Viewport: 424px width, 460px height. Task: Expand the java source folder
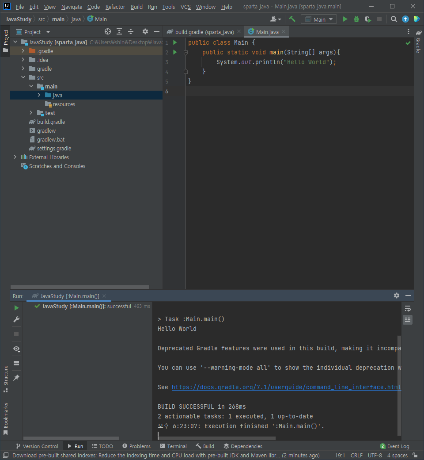(39, 95)
